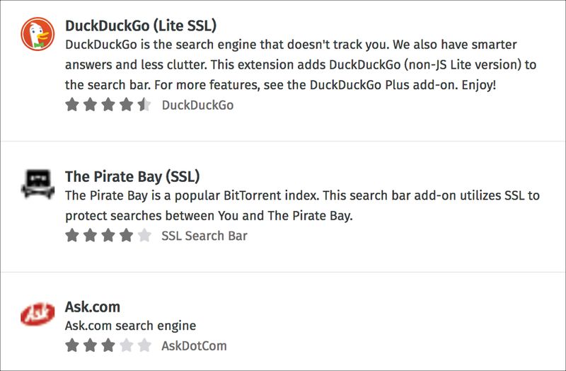Click the DuckDuckGo duck logo icon
The image size is (566, 371).
[37, 34]
